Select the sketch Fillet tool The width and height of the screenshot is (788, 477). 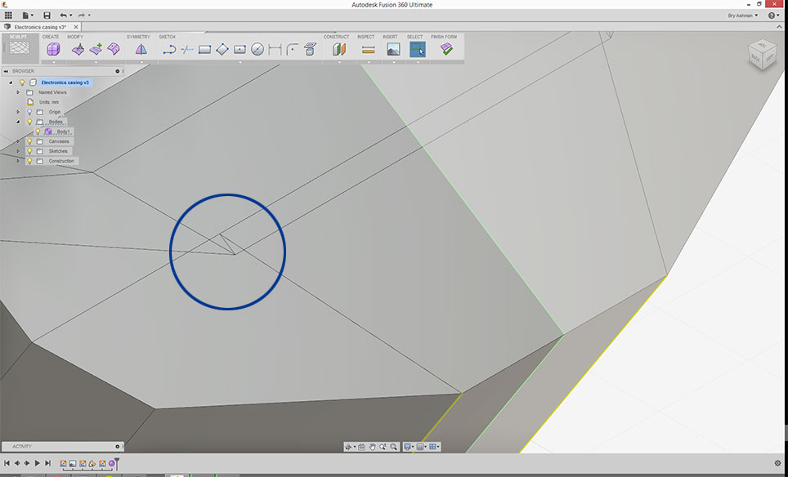pyautogui.click(x=293, y=49)
